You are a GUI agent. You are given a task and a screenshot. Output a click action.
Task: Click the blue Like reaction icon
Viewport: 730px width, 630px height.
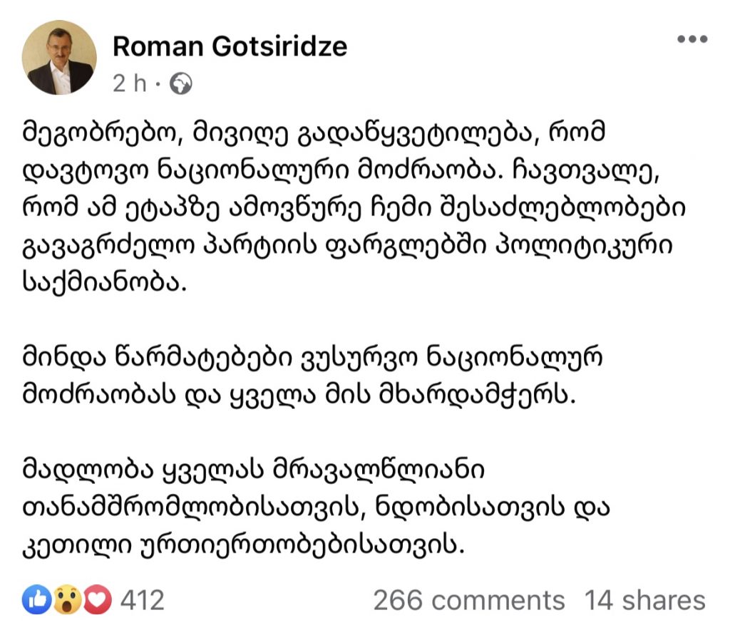click(x=36, y=600)
